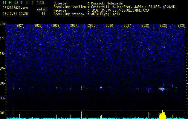Click the 2030 time axis marker
The height and width of the screenshot is (119, 188).
click(x=181, y=26)
